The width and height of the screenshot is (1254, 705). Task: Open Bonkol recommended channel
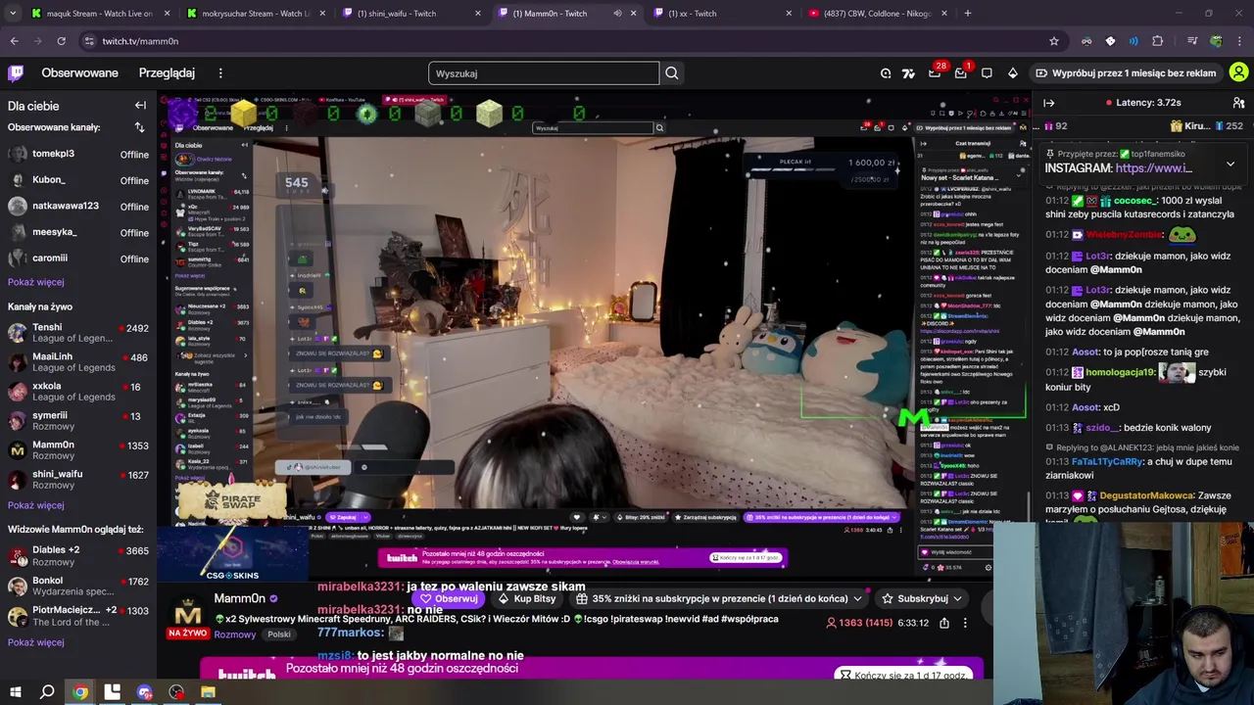[x=78, y=587]
